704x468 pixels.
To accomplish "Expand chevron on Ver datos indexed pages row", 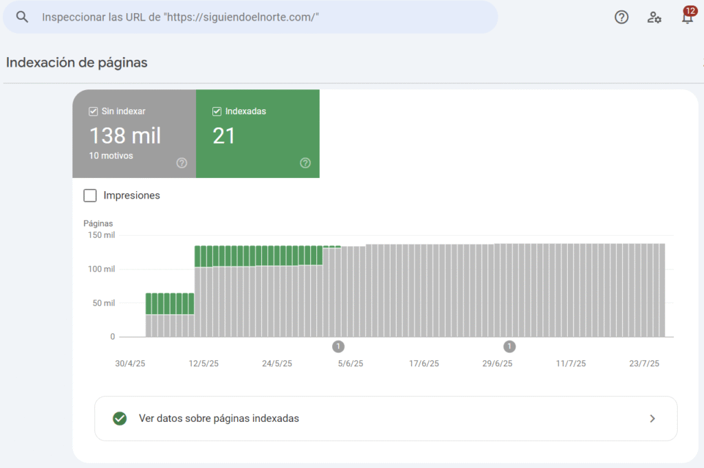I will (x=652, y=418).
